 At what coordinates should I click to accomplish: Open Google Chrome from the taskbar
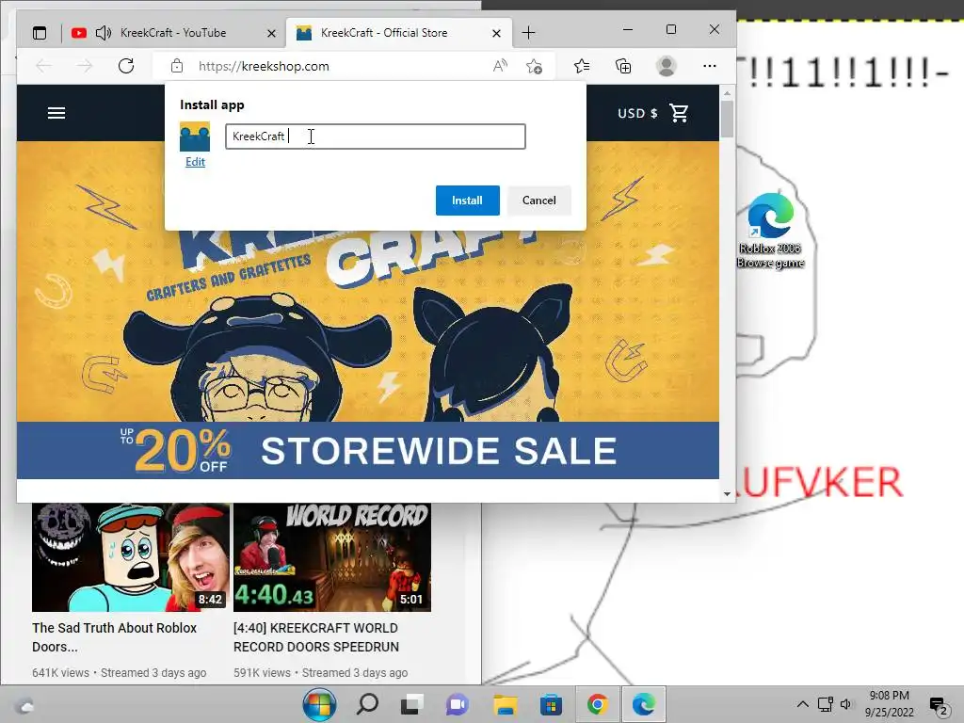[x=597, y=704]
